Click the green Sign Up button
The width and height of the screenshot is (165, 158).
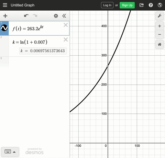pyautogui.click(x=127, y=5)
